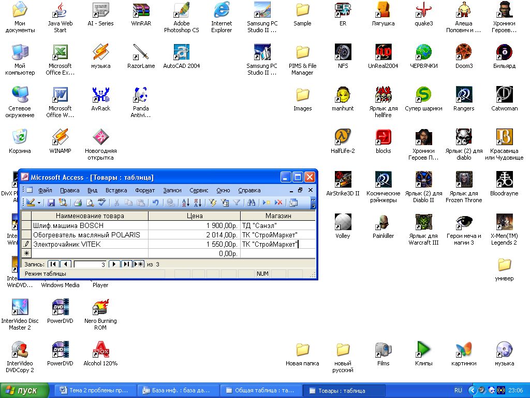Open the Правка menu
530x398 pixels.
[x=70, y=190]
